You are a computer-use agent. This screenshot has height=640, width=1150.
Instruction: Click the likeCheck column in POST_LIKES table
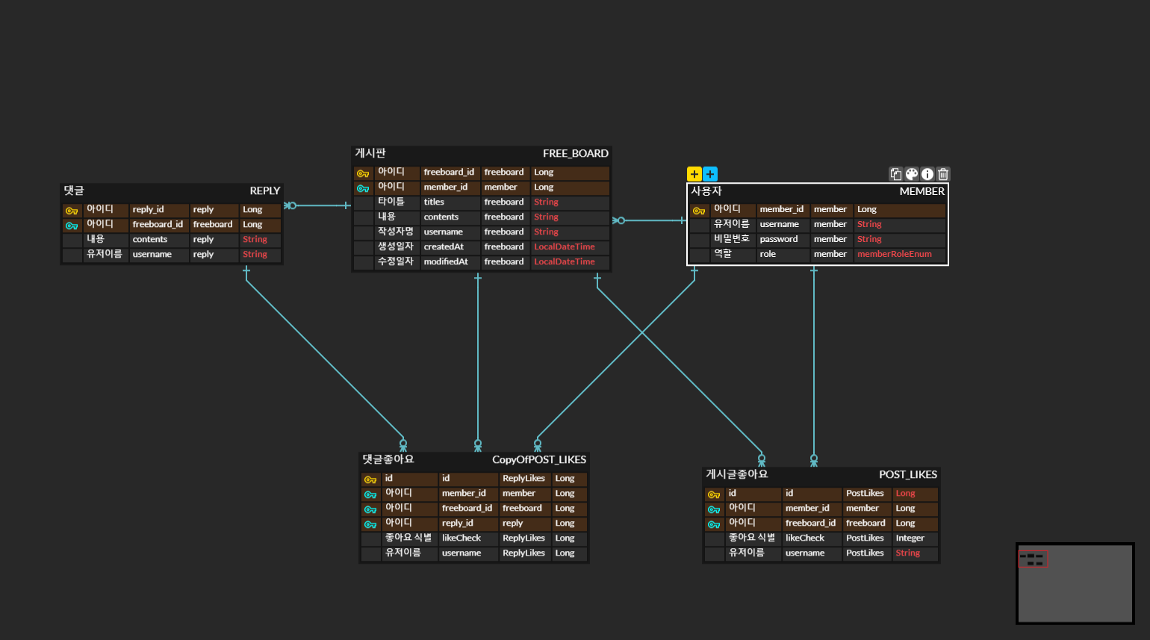(812, 538)
